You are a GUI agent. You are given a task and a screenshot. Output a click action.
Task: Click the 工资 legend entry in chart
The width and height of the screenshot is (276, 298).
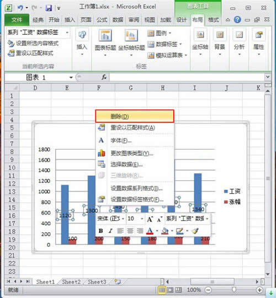(232, 191)
